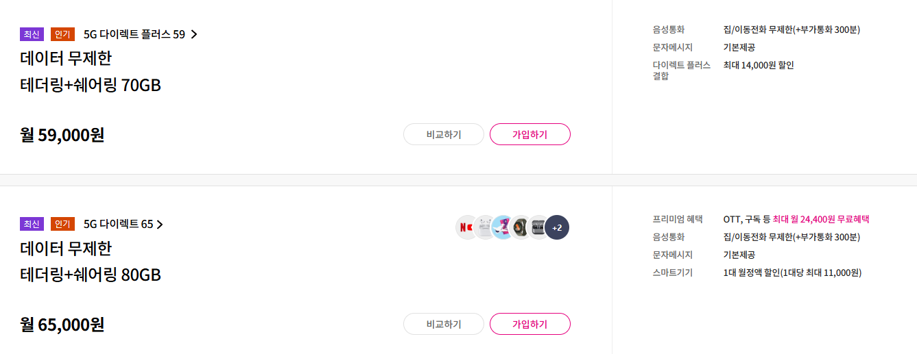Image resolution: width=917 pixels, height=354 pixels.
Task: Click the 인기 badge on 5G 다이렉트 플러스 59
Action: (62, 34)
